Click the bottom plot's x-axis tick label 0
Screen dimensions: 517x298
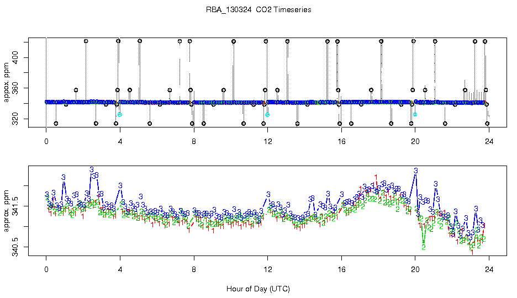point(46,269)
